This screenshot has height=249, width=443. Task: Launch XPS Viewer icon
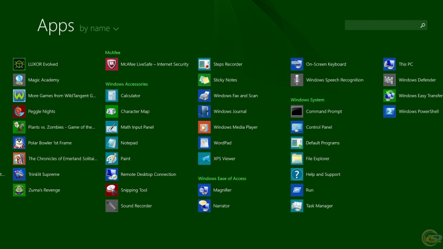pyautogui.click(x=204, y=159)
